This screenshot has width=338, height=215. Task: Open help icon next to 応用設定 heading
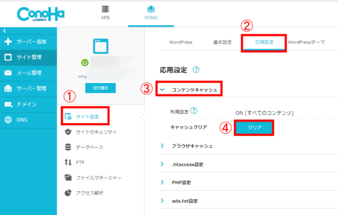point(196,70)
